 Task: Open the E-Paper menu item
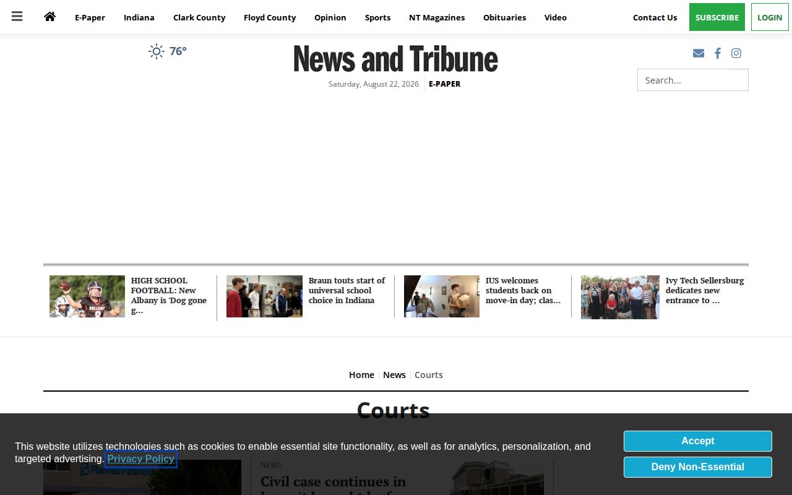[90, 17]
